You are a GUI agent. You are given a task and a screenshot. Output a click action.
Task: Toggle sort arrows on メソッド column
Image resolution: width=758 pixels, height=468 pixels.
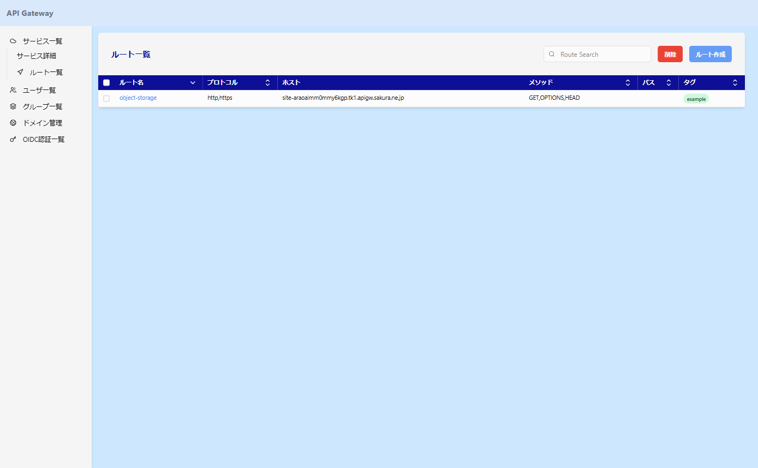628,83
